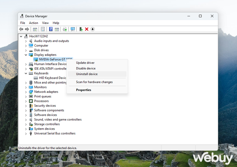The image size is (237, 167).
Task: Click the red X Uninstall device toolbar icon
Action: coord(87,29)
